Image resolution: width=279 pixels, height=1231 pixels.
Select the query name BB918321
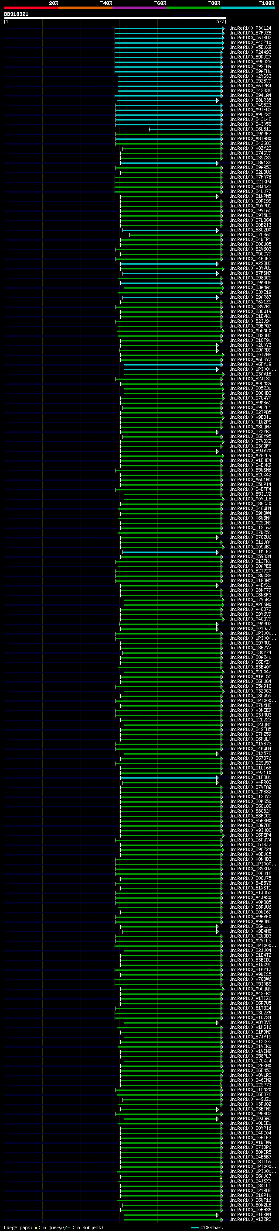(16, 14)
